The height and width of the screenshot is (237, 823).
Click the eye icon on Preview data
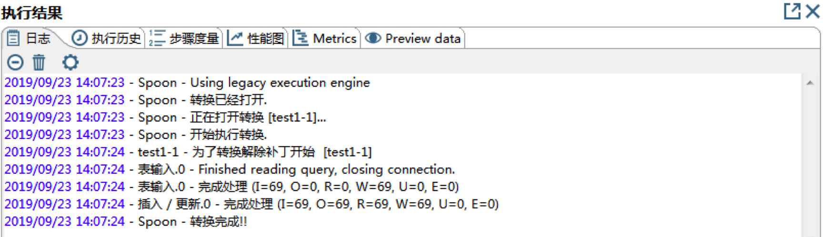pos(373,39)
